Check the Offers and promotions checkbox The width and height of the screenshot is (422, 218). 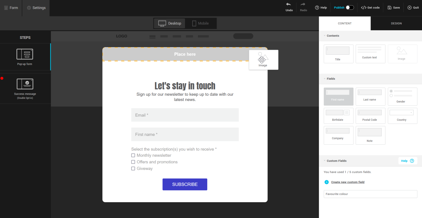coord(133,162)
